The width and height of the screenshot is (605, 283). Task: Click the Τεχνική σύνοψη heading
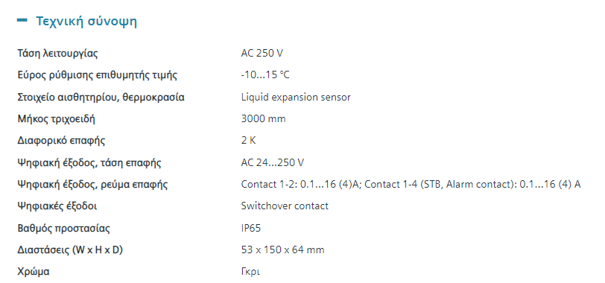86,21
